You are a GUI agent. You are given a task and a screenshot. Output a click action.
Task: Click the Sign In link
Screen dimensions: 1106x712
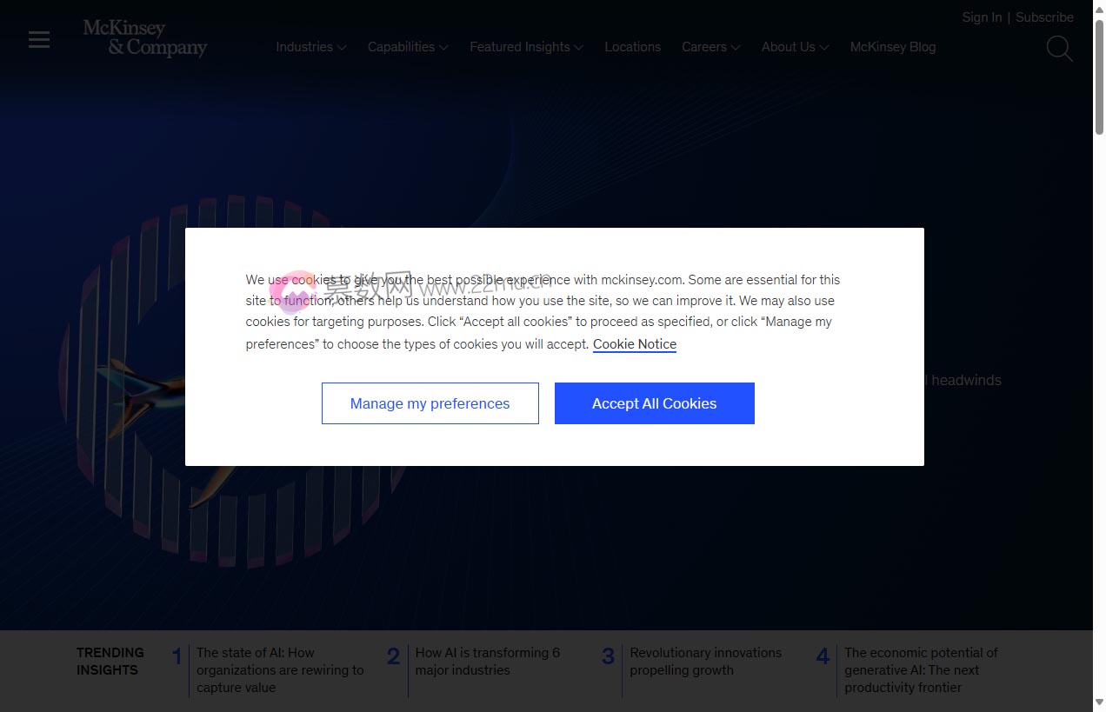point(981,17)
